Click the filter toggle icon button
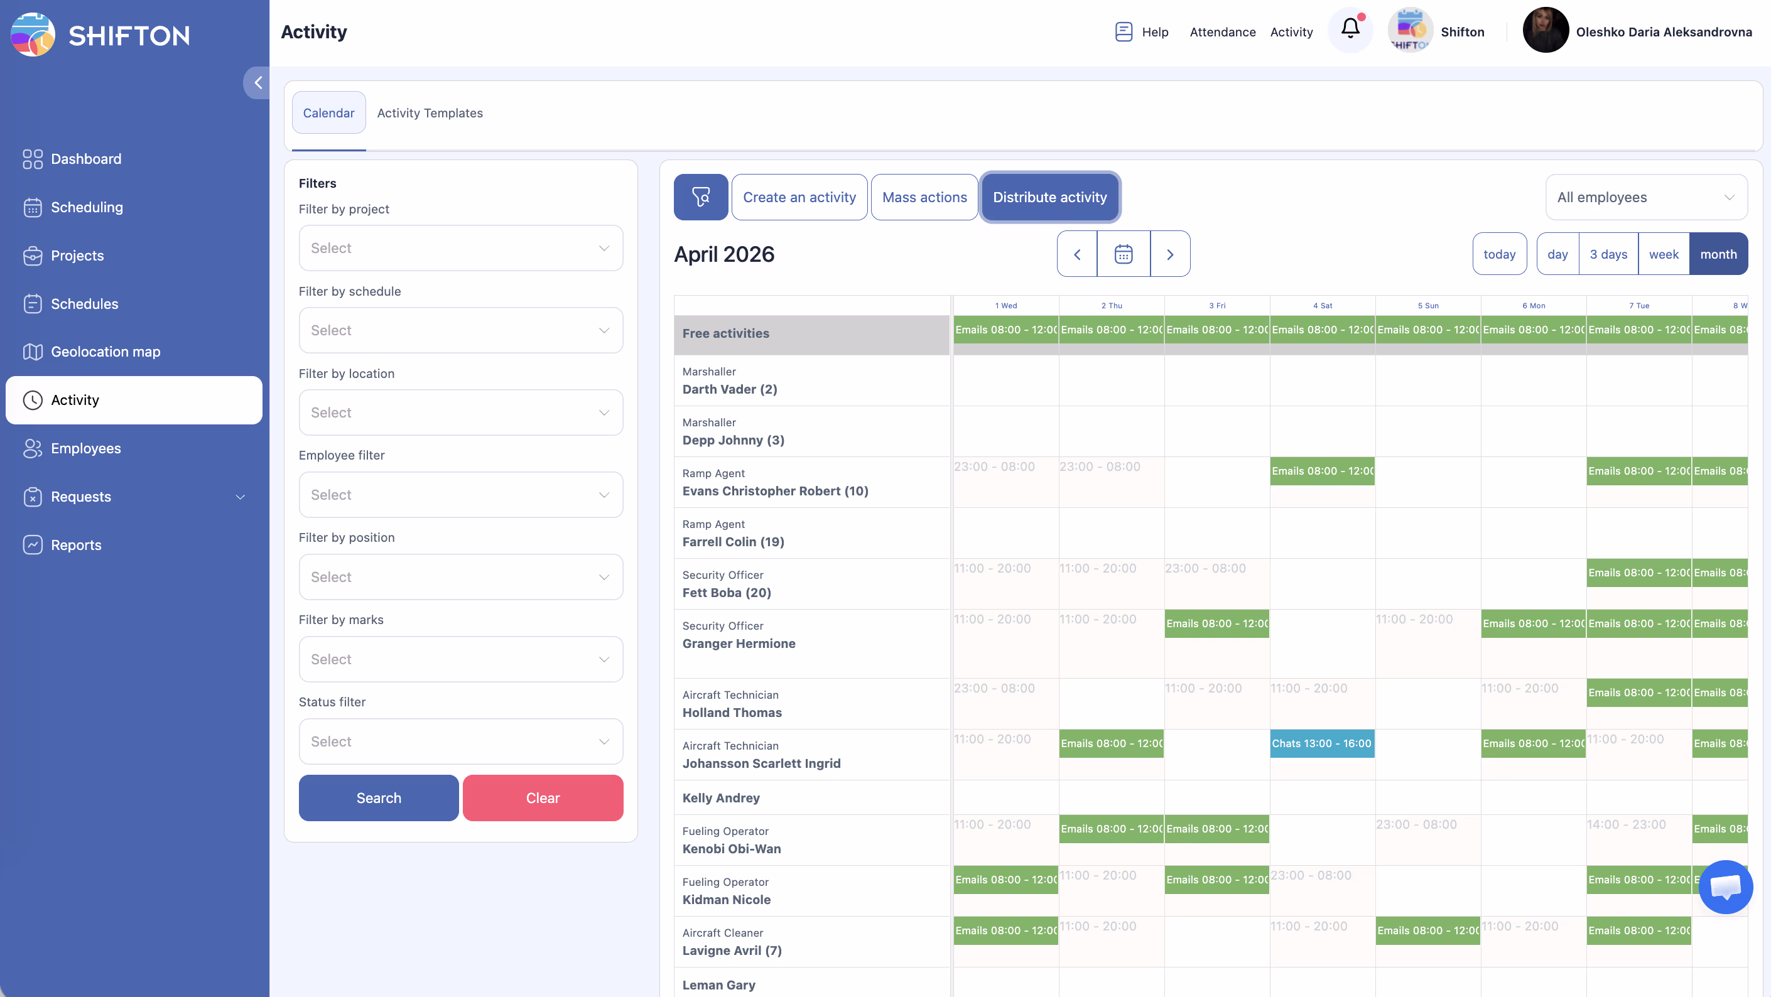The image size is (1771, 997). point(701,197)
